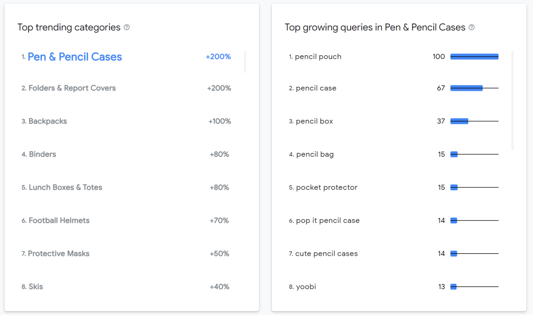This screenshot has width=533, height=315.
Task: Open Lunch Boxes & Totes category
Action: (x=65, y=187)
